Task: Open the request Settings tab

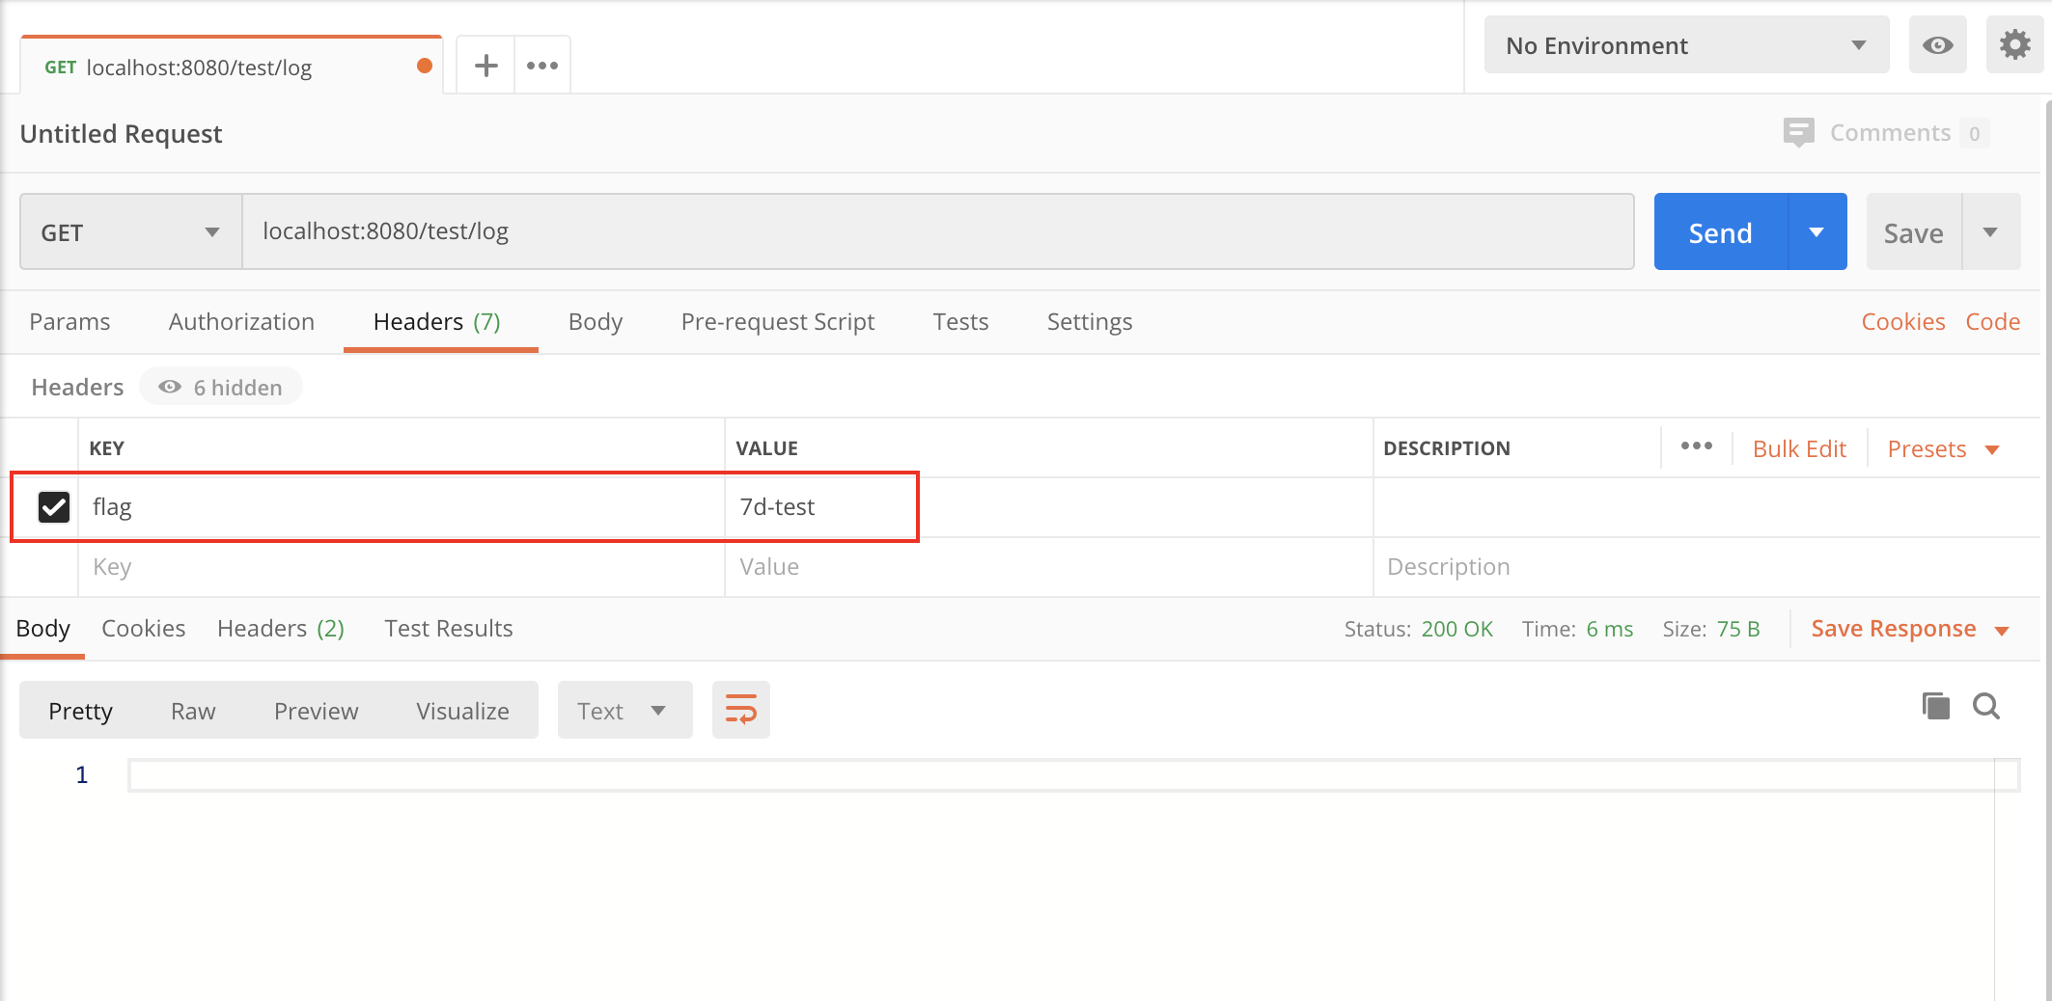Action: coord(1090,321)
